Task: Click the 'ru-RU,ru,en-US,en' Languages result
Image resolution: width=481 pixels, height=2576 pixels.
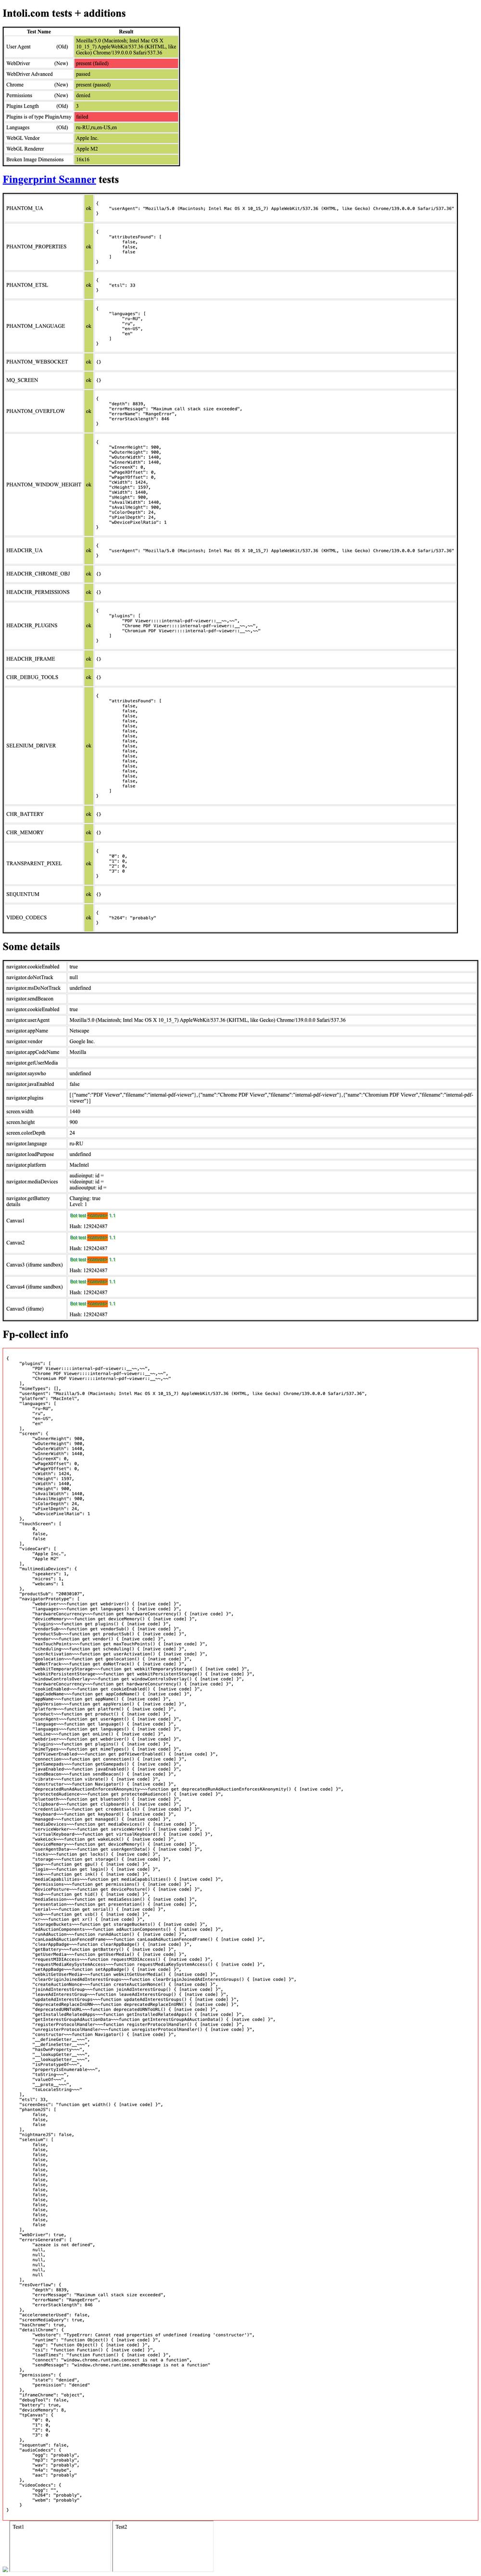Action: (x=126, y=128)
